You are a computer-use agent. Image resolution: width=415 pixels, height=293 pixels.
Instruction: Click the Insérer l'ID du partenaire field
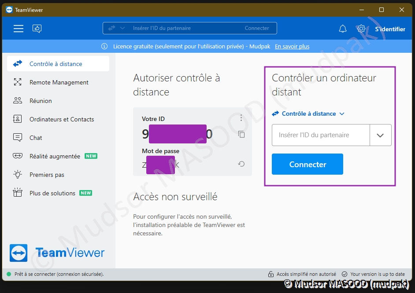click(x=321, y=135)
